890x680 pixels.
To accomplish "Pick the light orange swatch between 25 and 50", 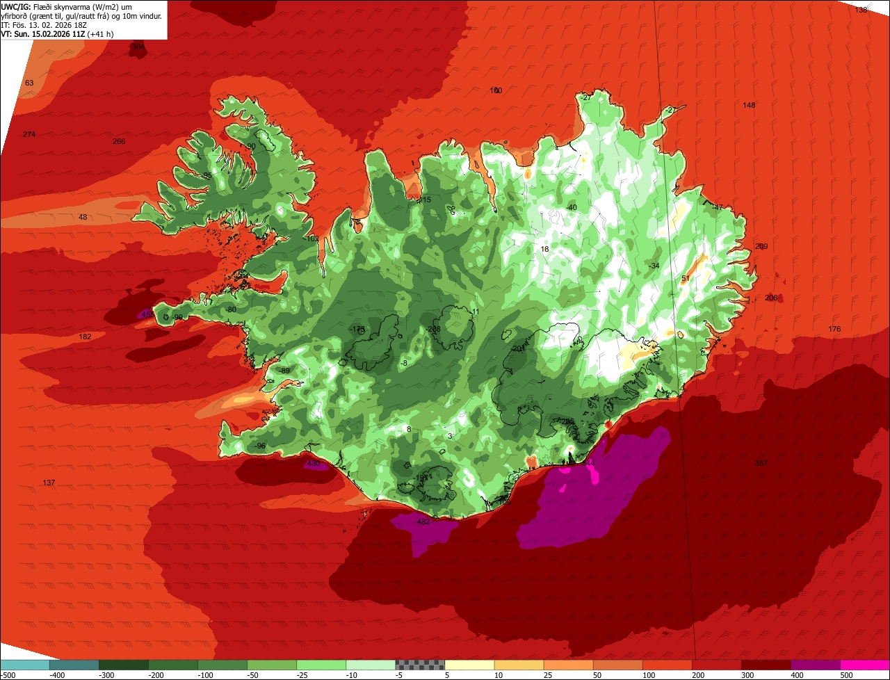I will (x=568, y=665).
